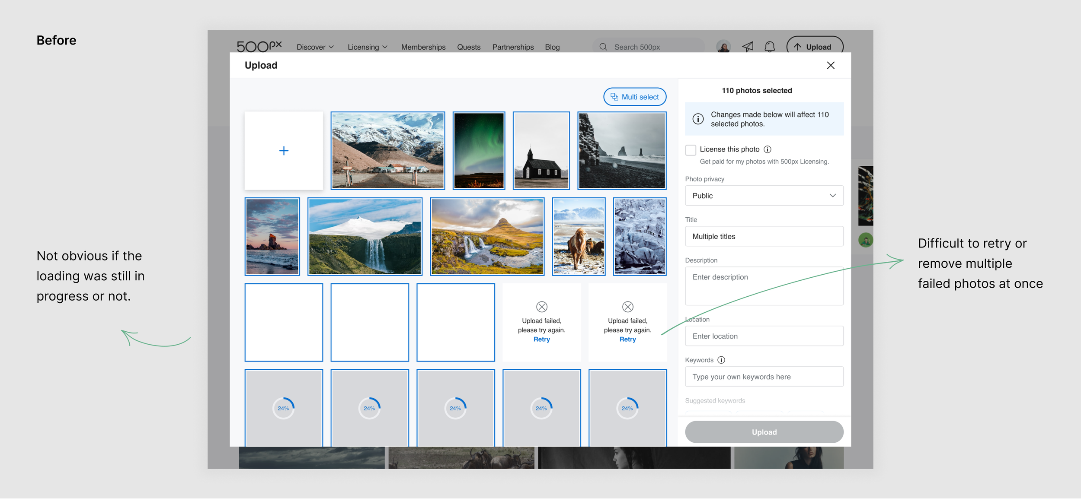Go to Memberships
Viewport: 1081px width, 501px height.
pos(423,47)
